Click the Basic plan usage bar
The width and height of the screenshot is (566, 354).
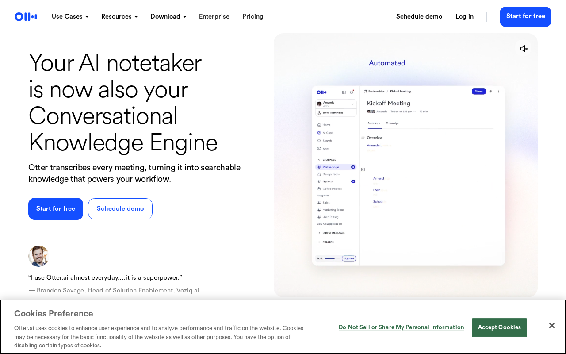tap(333, 258)
